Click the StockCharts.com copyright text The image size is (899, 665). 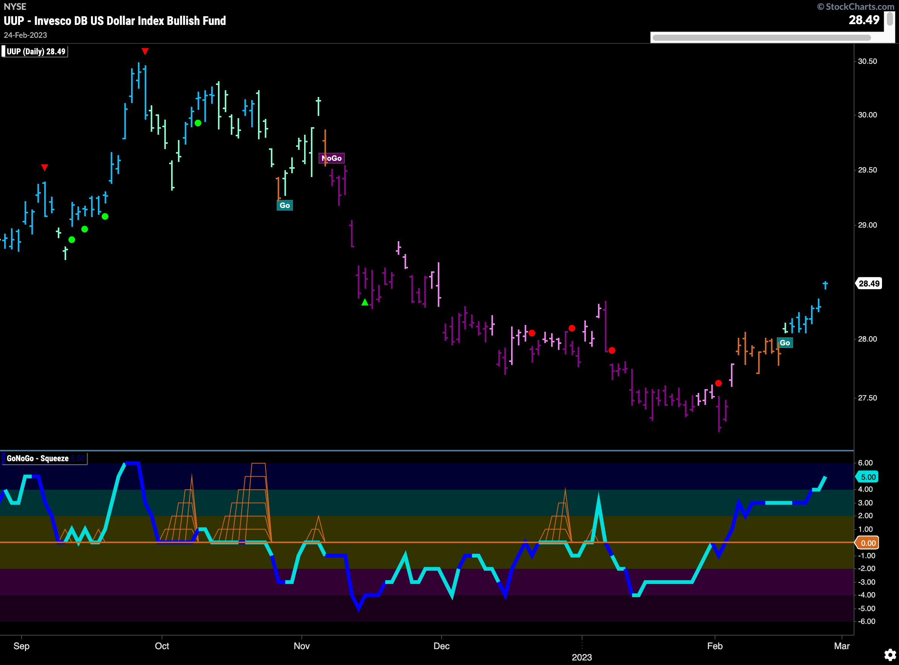coord(856,6)
